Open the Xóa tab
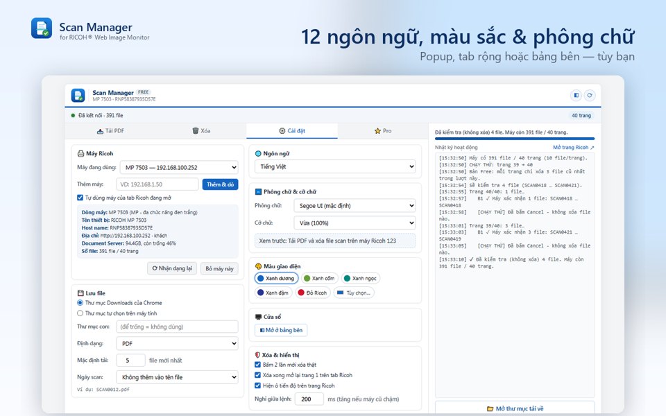 click(201, 131)
